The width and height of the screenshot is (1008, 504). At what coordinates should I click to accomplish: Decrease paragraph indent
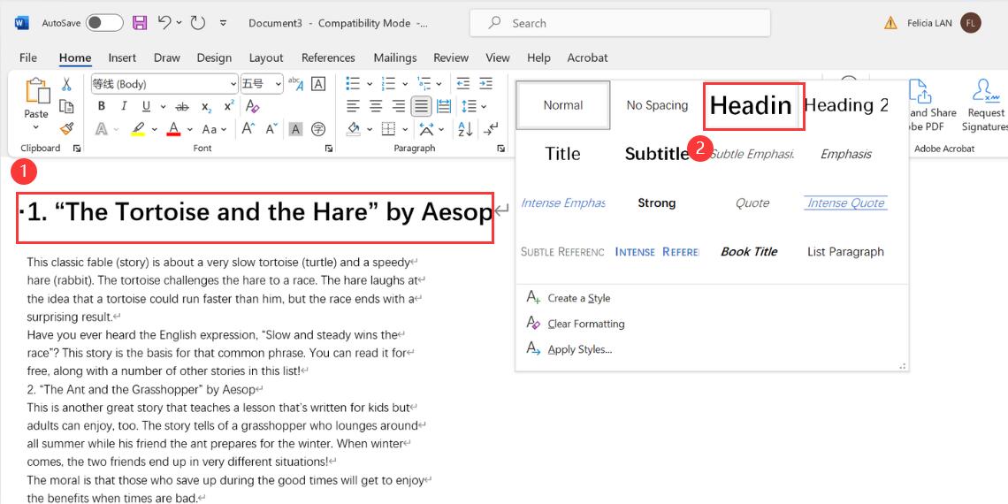coord(462,84)
